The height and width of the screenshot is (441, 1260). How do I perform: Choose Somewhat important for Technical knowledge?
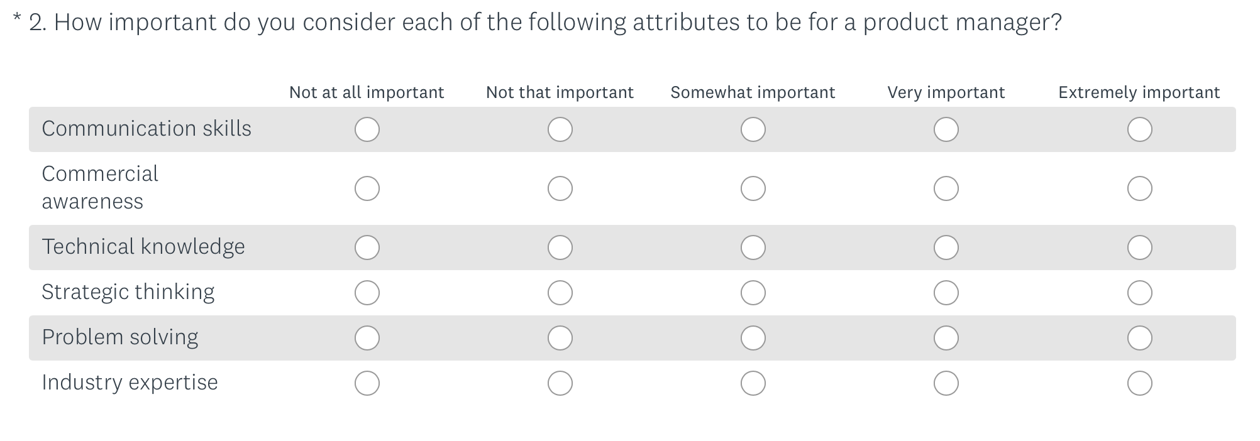pos(753,248)
